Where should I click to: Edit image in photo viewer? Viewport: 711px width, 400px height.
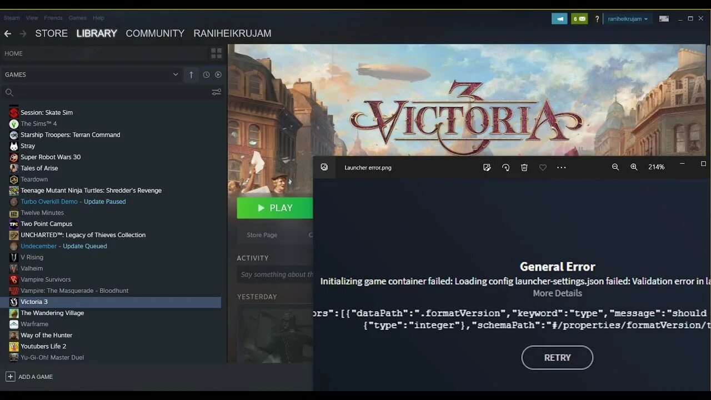click(487, 167)
